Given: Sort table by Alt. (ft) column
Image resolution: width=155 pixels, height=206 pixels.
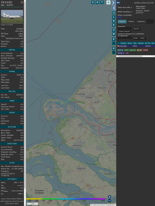Looking at the screenshot, I should click(x=148, y=43).
